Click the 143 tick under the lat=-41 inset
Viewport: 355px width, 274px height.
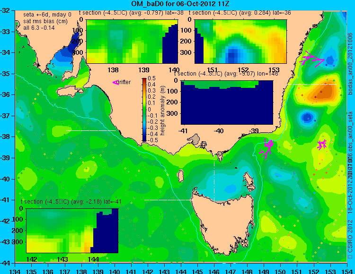62,259
